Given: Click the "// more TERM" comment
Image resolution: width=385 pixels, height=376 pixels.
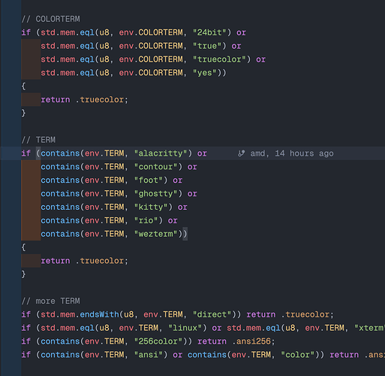Looking at the screenshot, I should tap(50, 301).
